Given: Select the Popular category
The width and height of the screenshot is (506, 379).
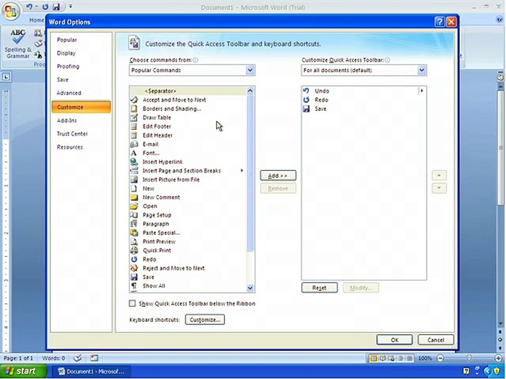Looking at the screenshot, I should point(67,40).
